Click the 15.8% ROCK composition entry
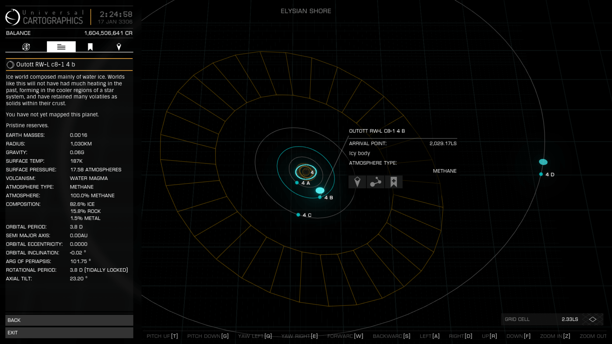The image size is (612, 344). click(x=85, y=211)
